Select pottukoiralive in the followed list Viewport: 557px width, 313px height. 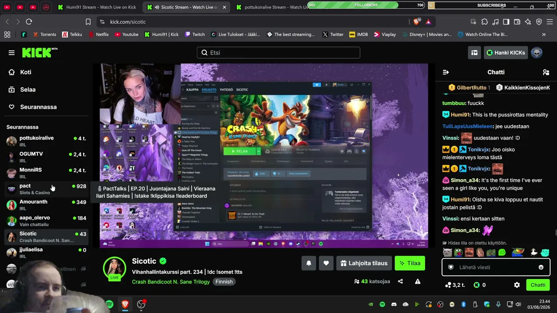tap(47, 141)
